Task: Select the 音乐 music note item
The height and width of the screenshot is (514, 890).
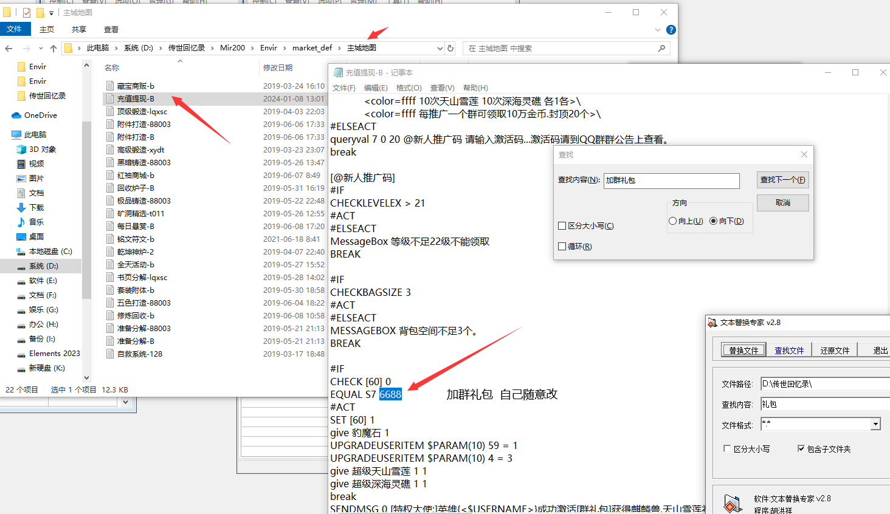Action: tap(21, 222)
